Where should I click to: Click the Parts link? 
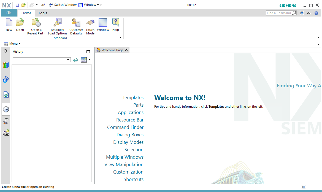tap(138, 105)
